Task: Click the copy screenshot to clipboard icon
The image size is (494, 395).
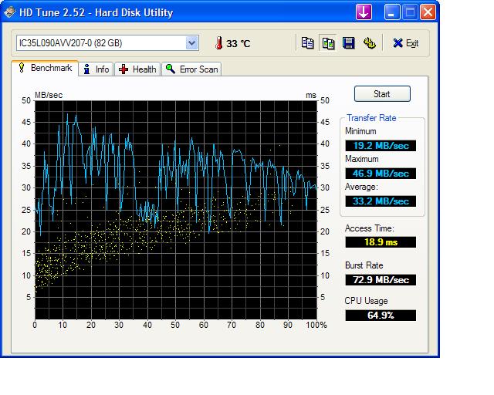Action: click(x=328, y=43)
